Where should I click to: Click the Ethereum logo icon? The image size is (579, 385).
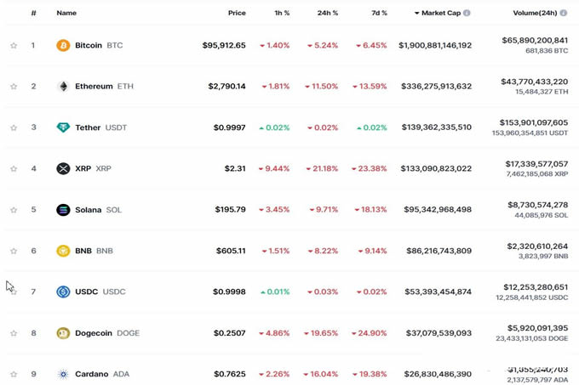(63, 86)
